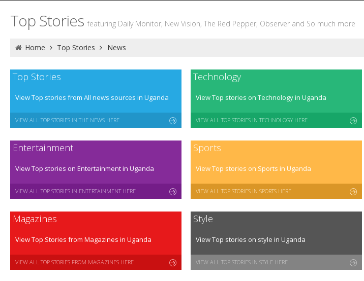The height and width of the screenshot is (281, 364).
Task: Click arrow icon in Sports card footer
Action: click(x=353, y=192)
